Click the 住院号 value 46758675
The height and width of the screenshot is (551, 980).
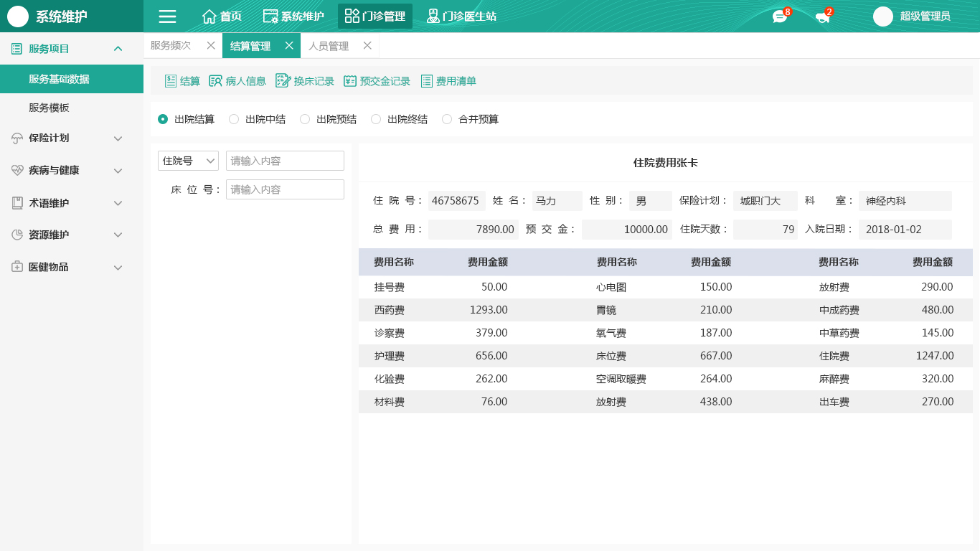(456, 201)
